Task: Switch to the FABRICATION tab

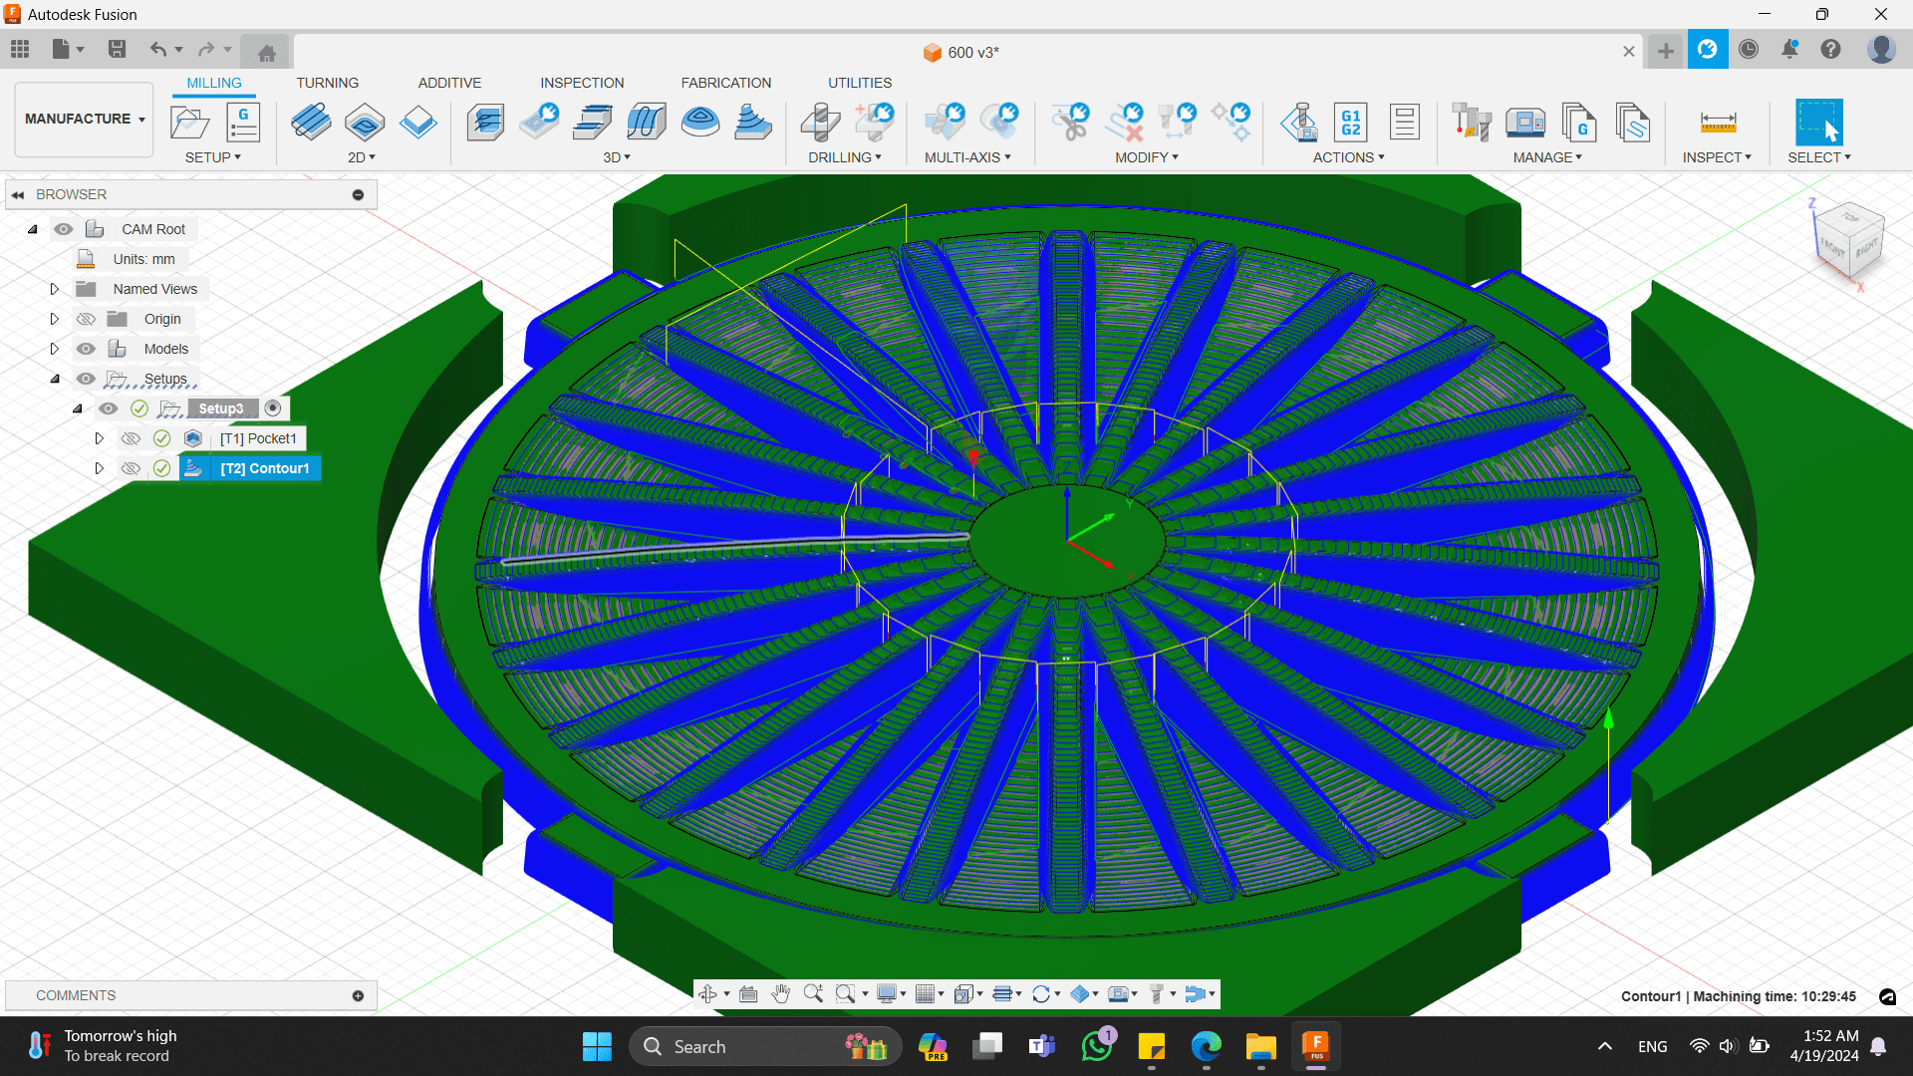Action: pyautogui.click(x=726, y=83)
